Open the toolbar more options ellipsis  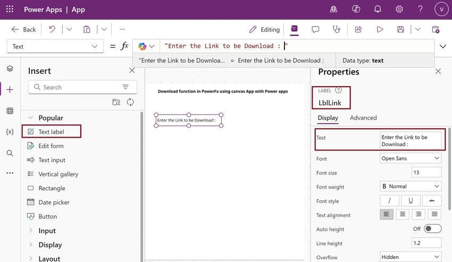pos(122,29)
